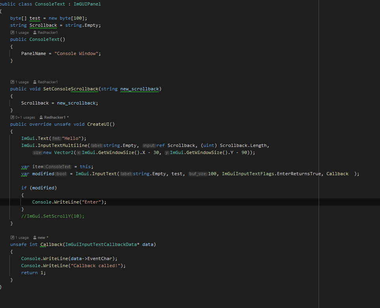The height and width of the screenshot is (308, 380).
Task: Click the author icon above SetConsoleScrollback
Action: click(35, 82)
